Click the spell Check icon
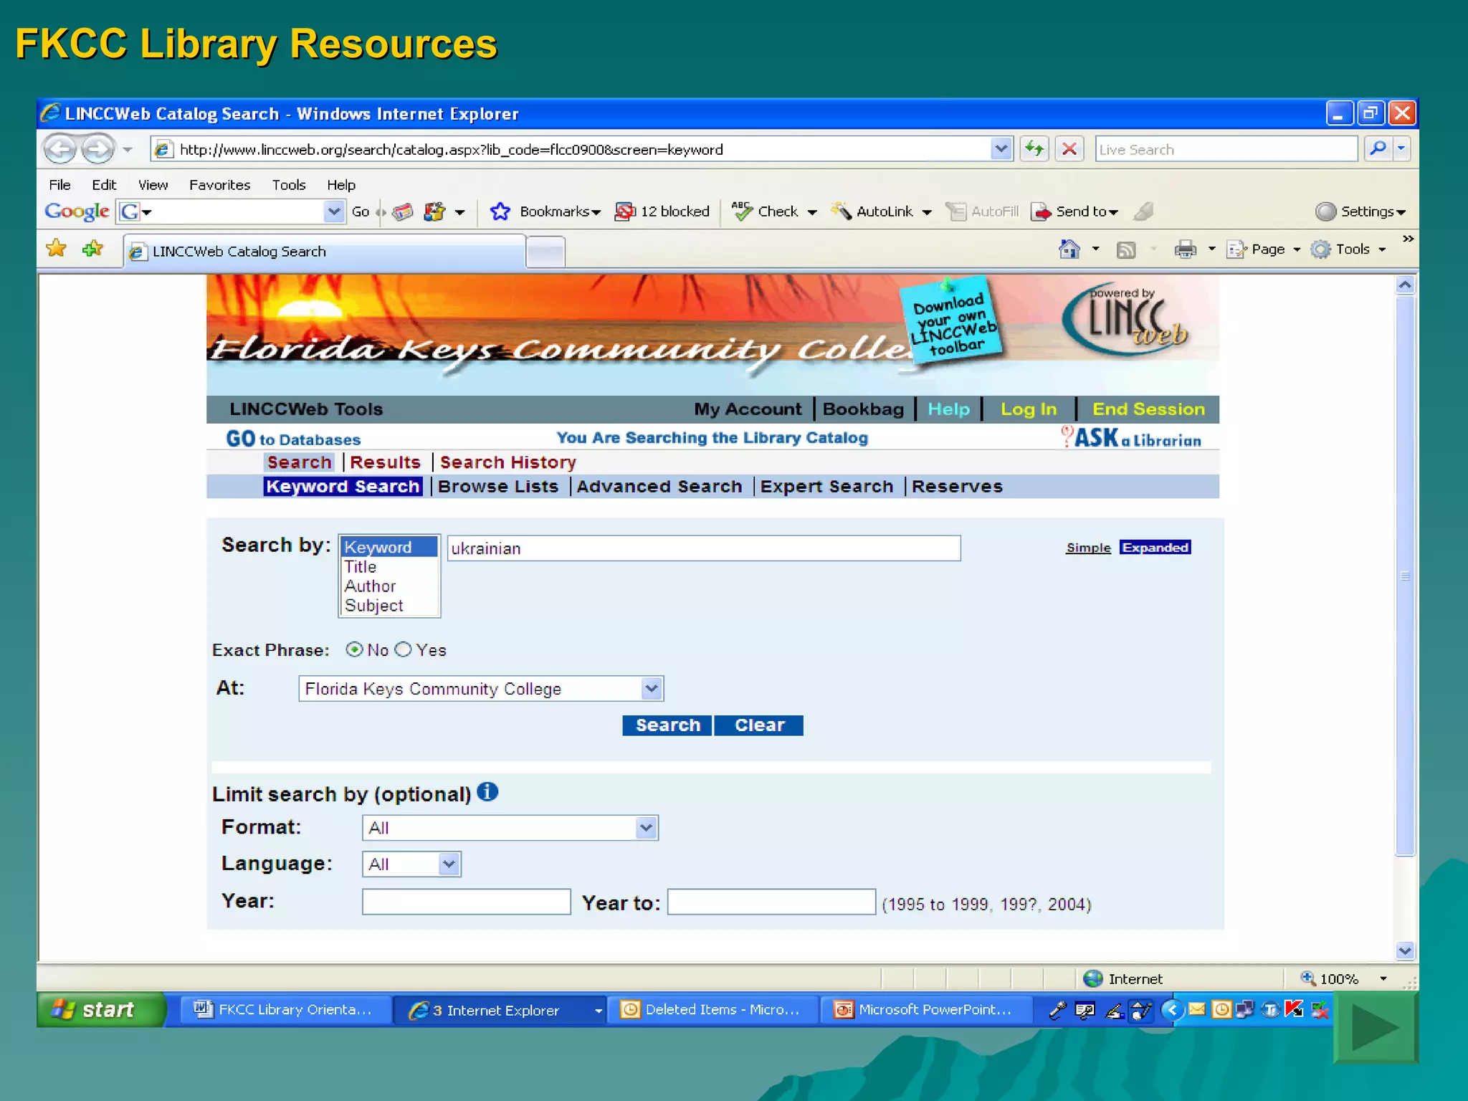The width and height of the screenshot is (1468, 1101). point(742,211)
